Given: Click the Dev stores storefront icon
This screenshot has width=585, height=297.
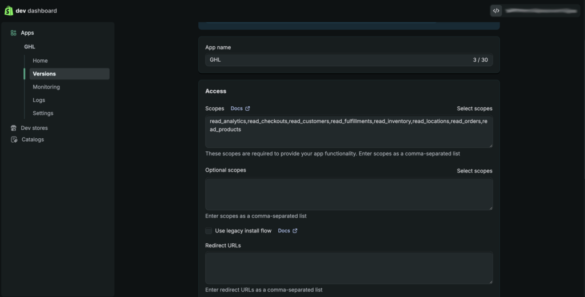Looking at the screenshot, I should 14,128.
